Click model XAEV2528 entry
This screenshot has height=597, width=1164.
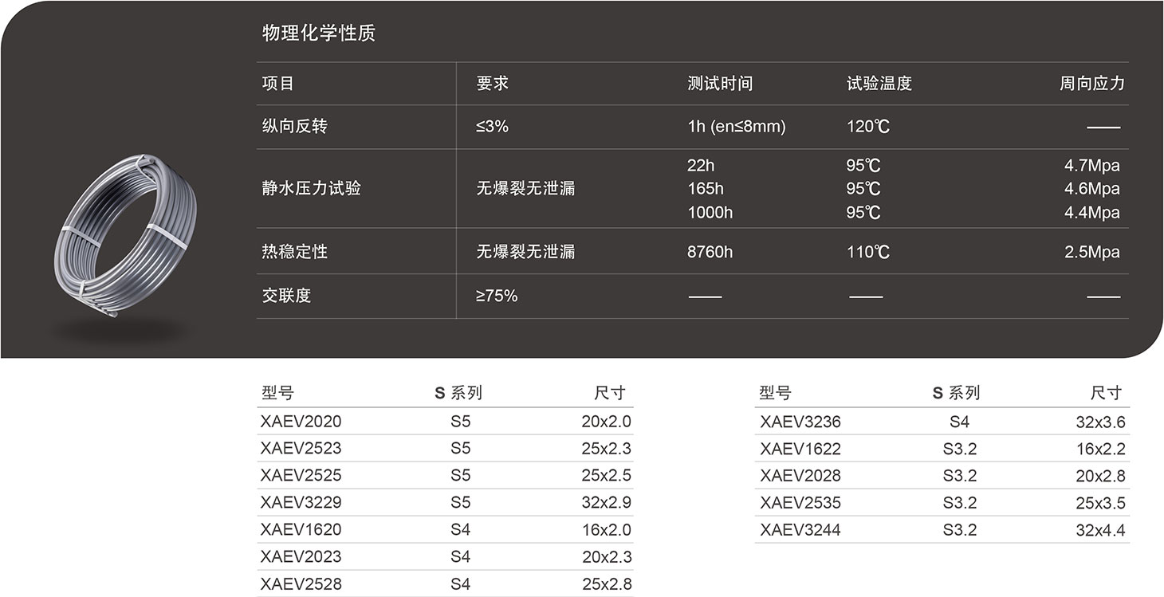[301, 584]
